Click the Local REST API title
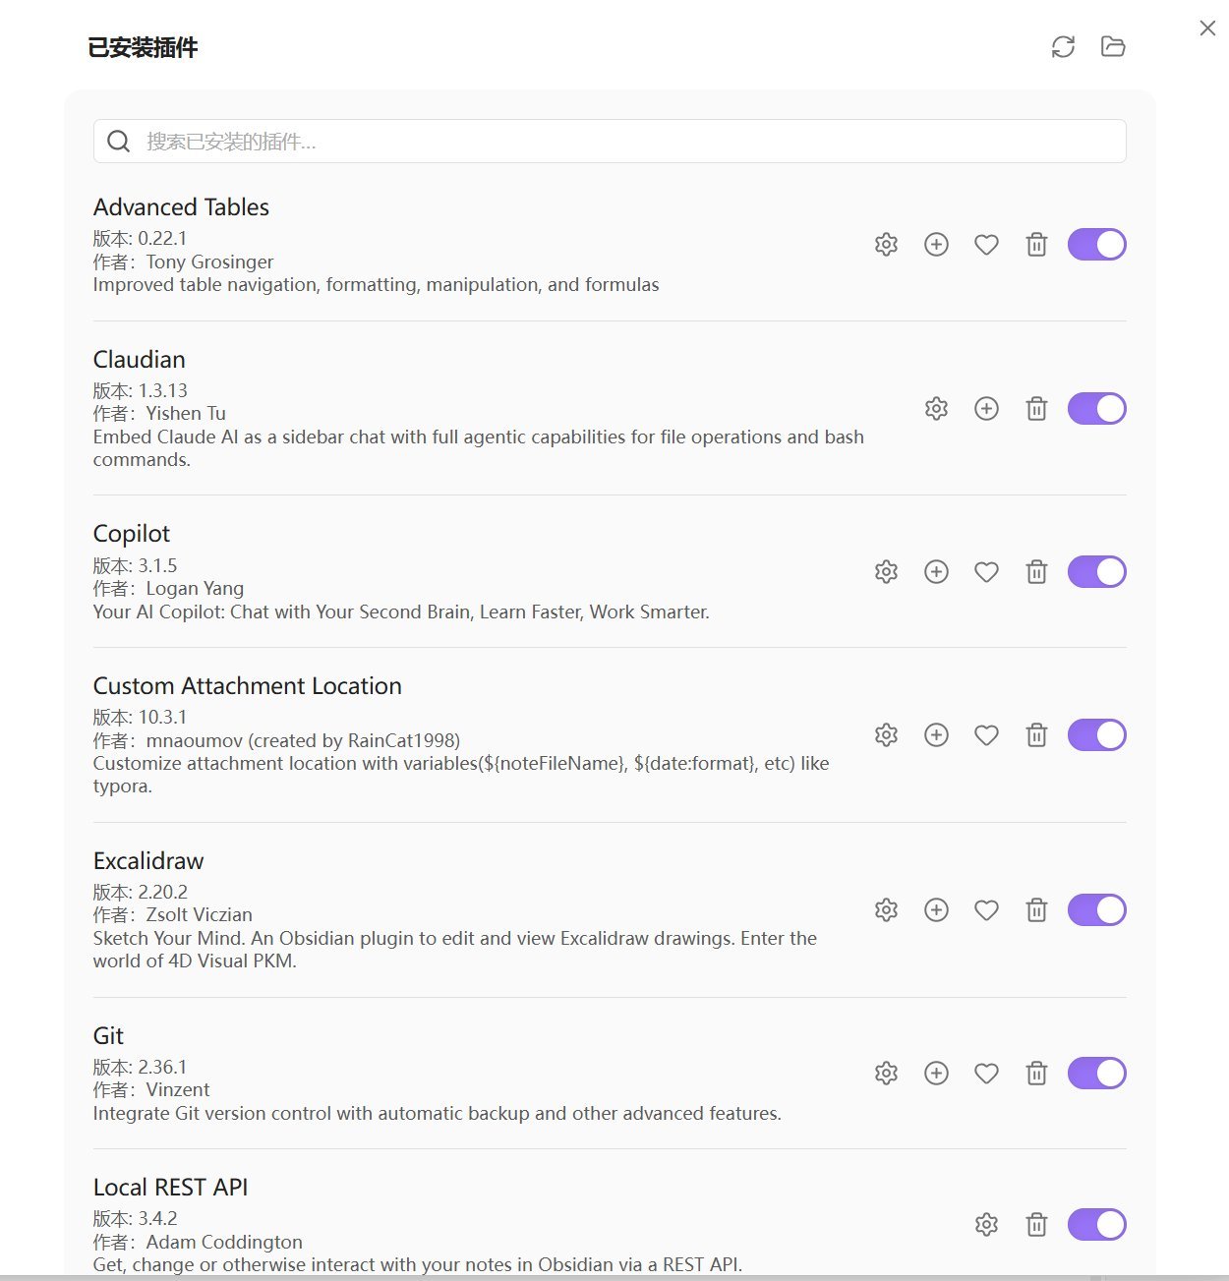Viewport: 1229px width, 1281px height. (170, 1188)
